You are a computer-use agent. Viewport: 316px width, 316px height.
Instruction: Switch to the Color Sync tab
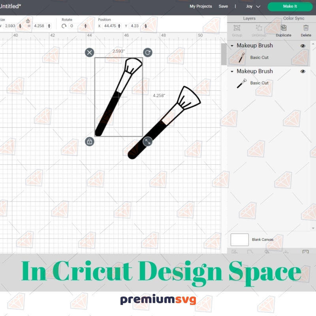294,18
